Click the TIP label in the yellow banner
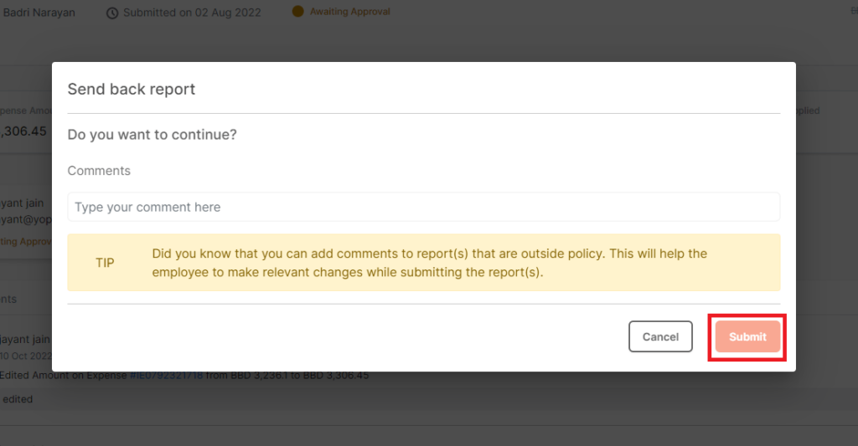858x446 pixels. click(x=105, y=263)
